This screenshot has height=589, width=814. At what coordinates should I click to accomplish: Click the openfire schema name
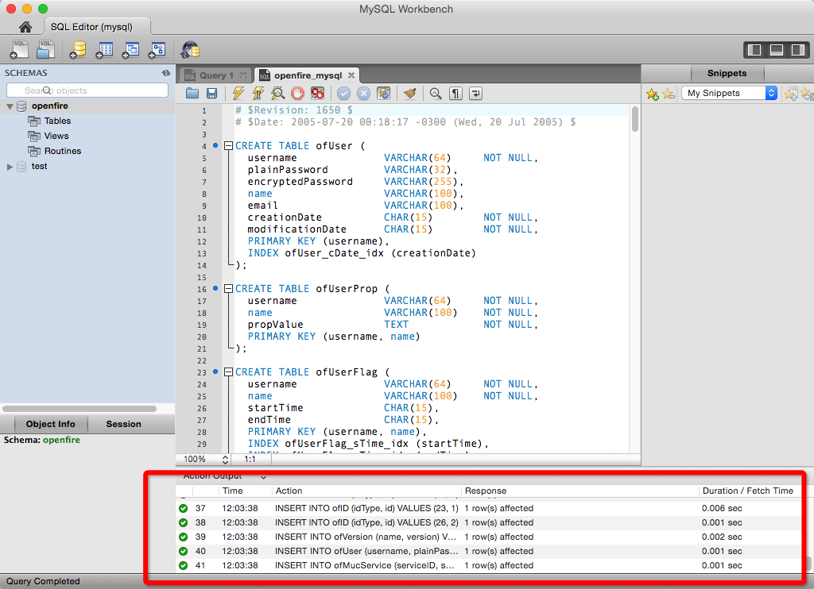tap(50, 106)
